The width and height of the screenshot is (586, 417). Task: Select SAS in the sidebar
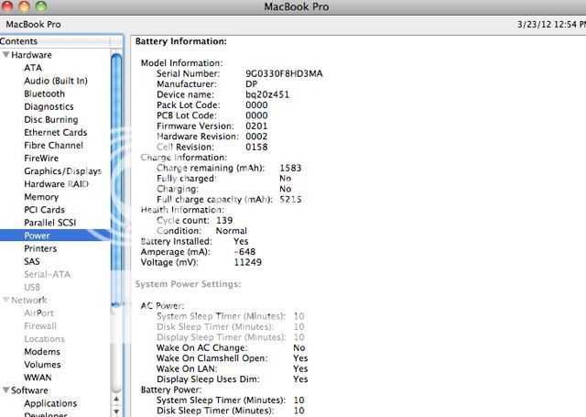tap(32, 261)
